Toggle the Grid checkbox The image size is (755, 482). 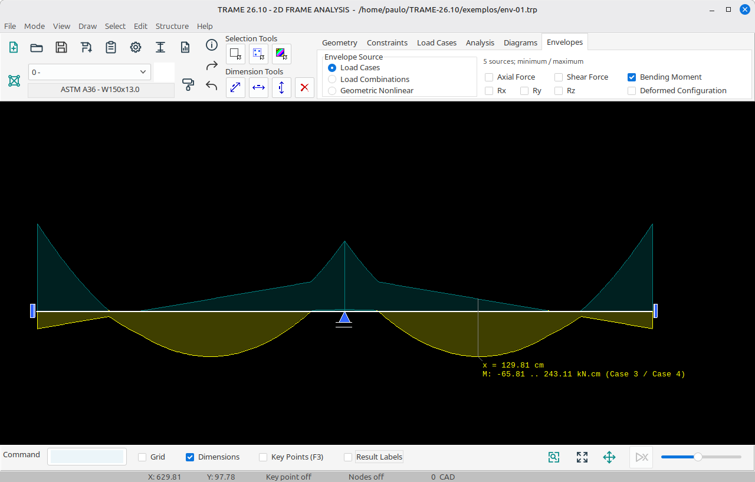coord(142,457)
